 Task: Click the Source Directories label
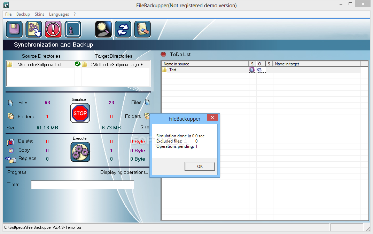(x=41, y=56)
